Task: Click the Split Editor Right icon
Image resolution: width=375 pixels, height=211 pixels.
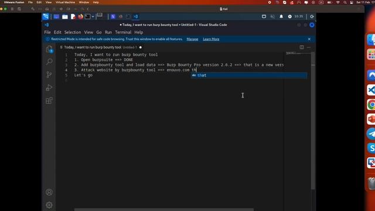Action: click(x=302, y=47)
